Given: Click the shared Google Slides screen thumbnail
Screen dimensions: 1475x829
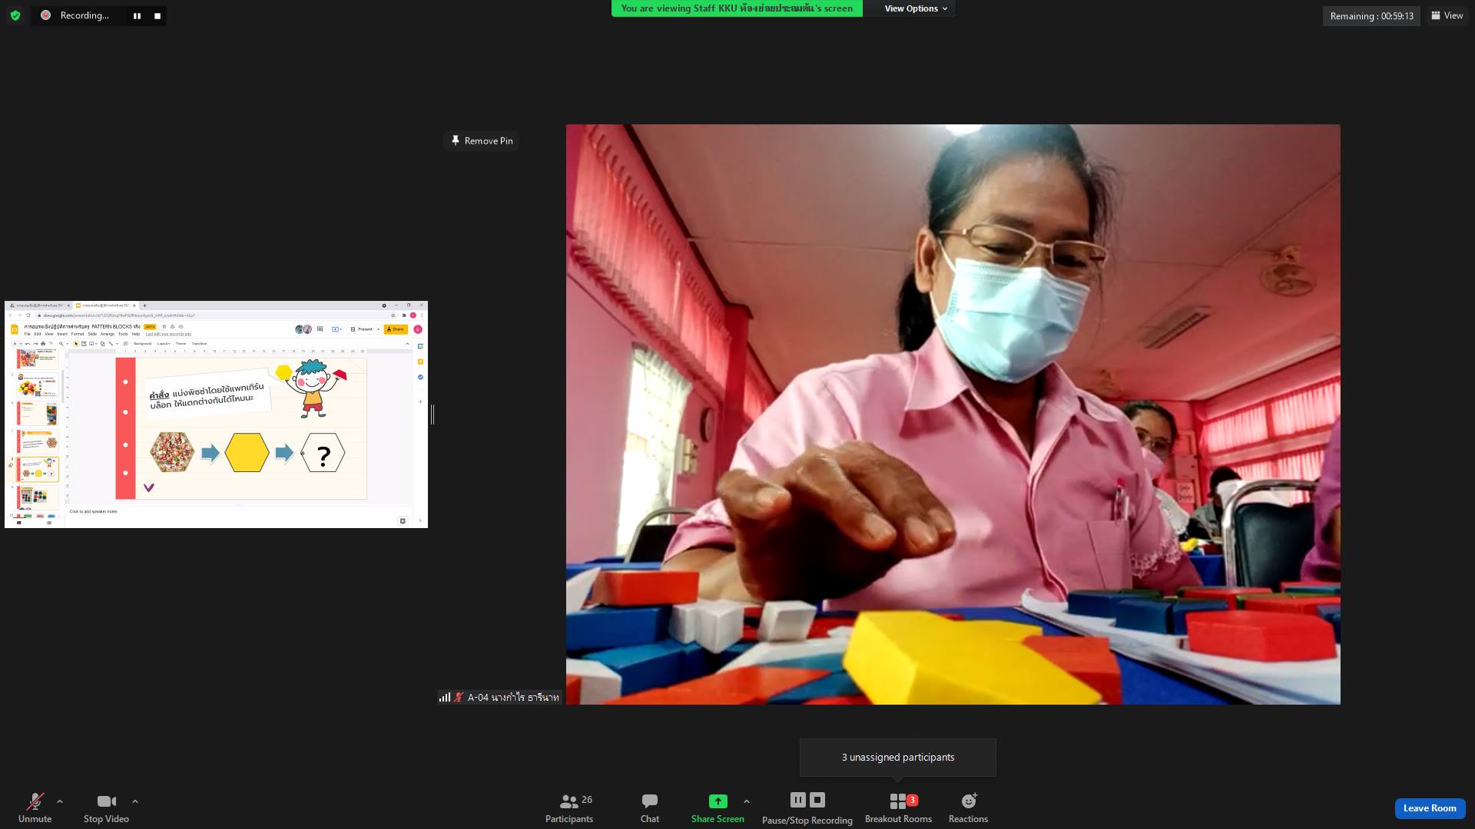Looking at the screenshot, I should click(x=216, y=414).
